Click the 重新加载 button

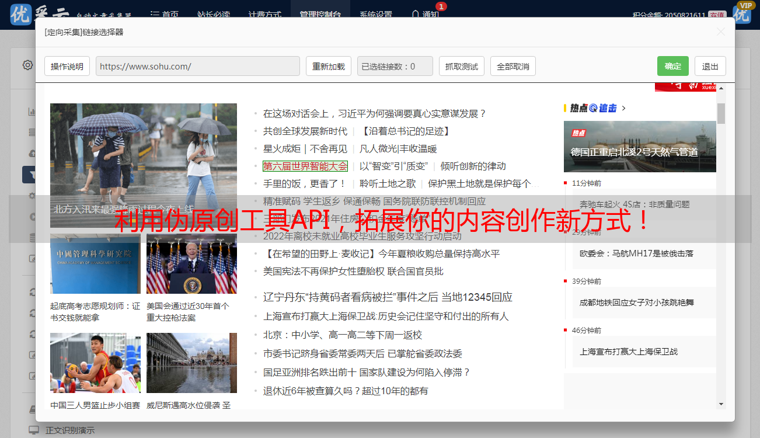tap(329, 66)
